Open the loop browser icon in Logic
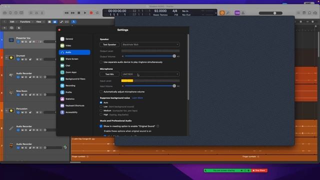 point(309,13)
